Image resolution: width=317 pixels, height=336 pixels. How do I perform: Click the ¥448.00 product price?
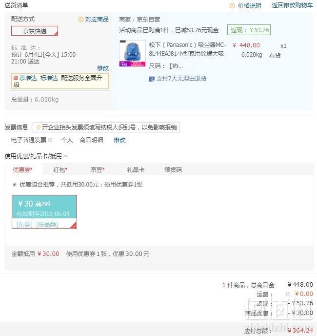tap(246, 45)
